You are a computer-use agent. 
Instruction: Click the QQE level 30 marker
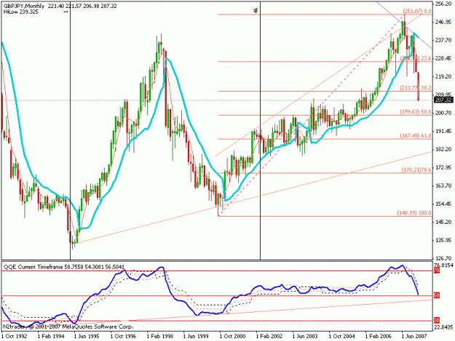pyautogui.click(x=437, y=321)
